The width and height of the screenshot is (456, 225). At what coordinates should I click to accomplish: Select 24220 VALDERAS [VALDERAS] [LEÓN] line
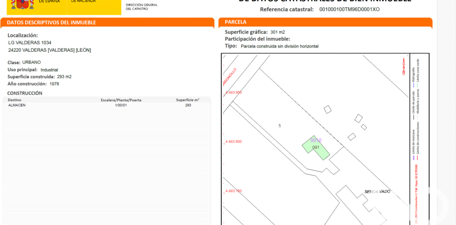click(50, 50)
